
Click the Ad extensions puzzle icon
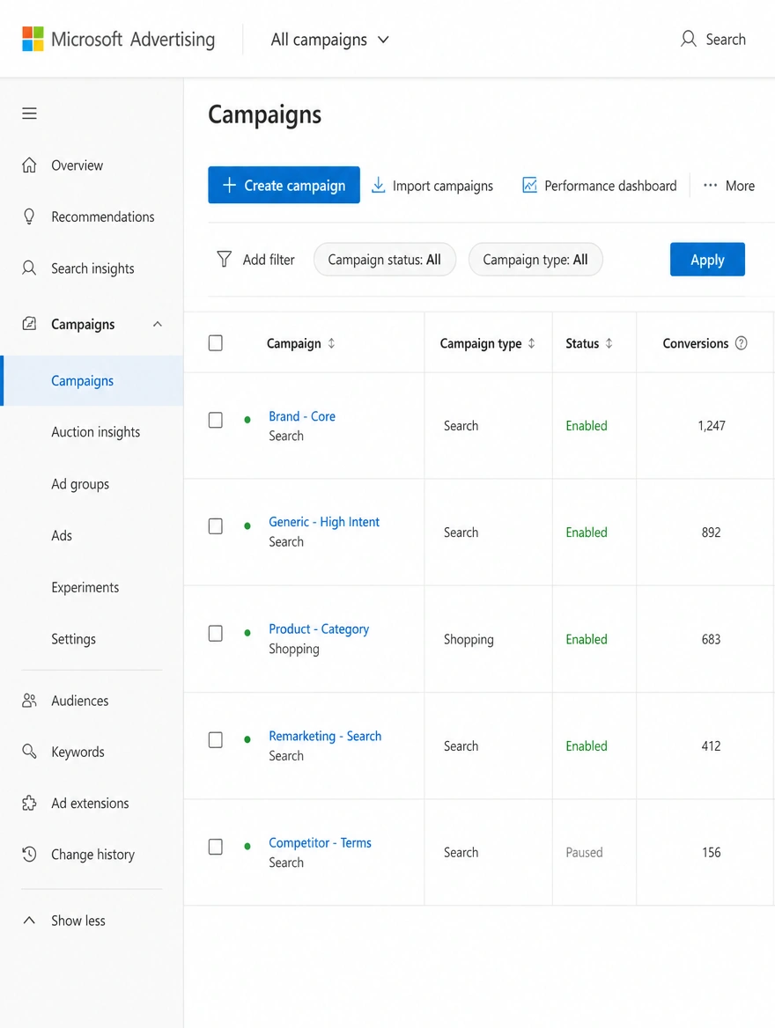(x=30, y=803)
